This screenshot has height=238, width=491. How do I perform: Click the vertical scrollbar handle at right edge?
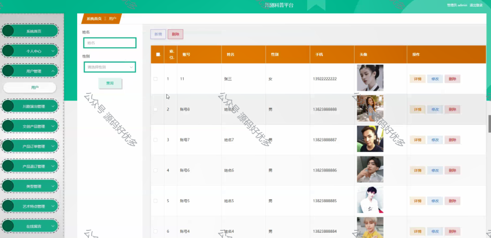pos(490,124)
